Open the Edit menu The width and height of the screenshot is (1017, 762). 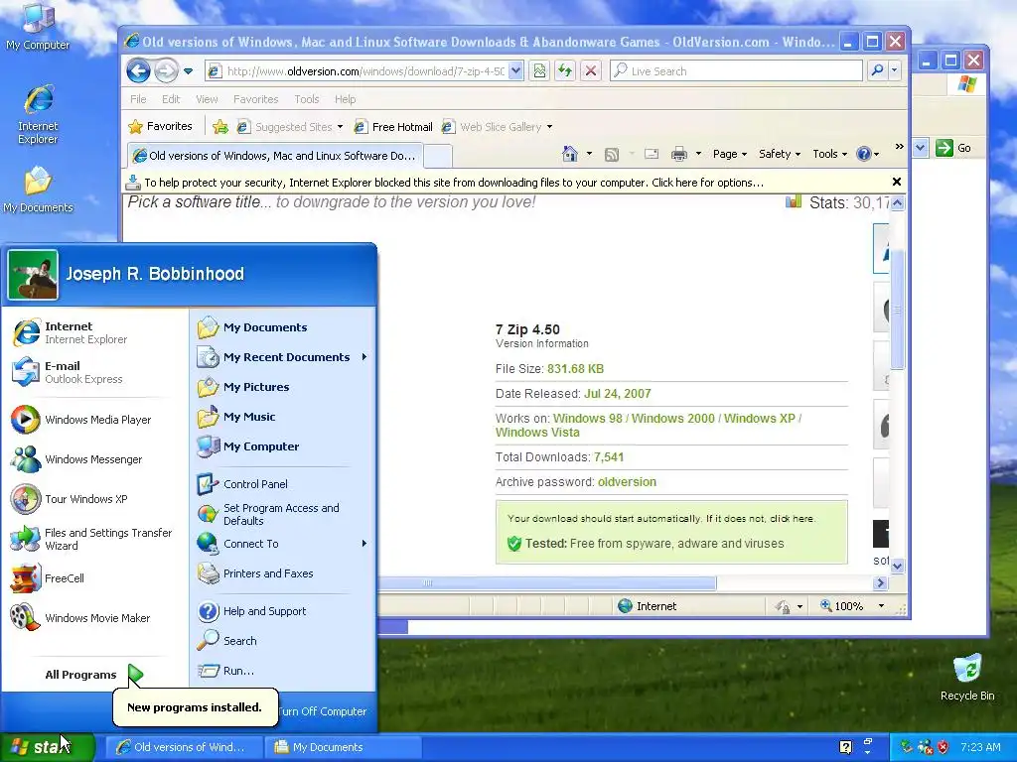click(x=171, y=99)
